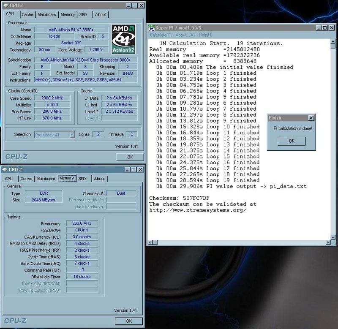
Task: Click OK in the top CPU-Z window
Action: pos(130,157)
